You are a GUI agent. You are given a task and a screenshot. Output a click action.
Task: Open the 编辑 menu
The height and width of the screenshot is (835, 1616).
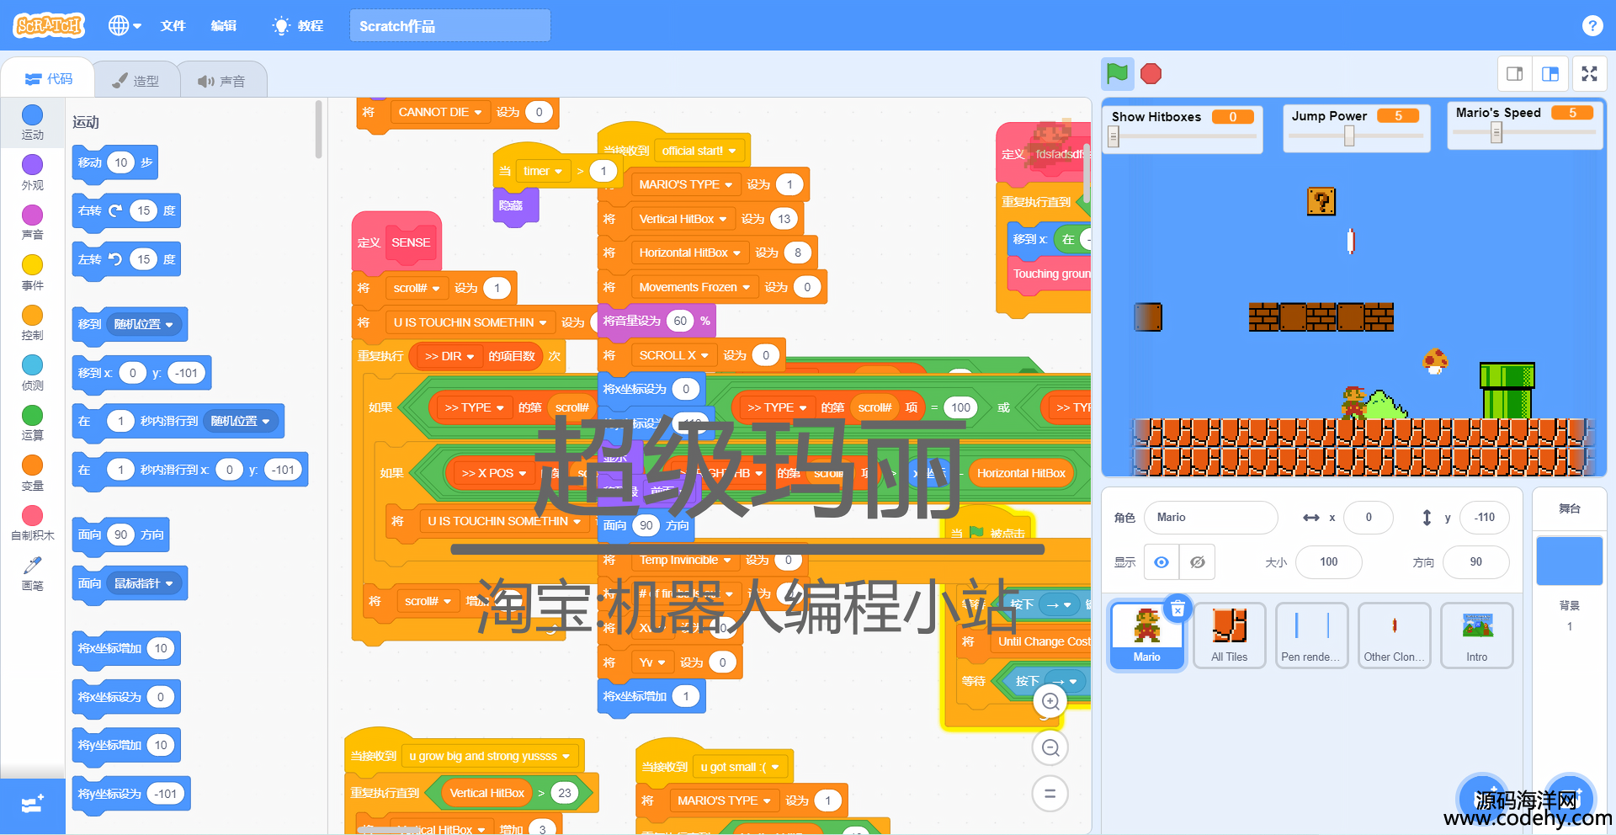coord(223,26)
